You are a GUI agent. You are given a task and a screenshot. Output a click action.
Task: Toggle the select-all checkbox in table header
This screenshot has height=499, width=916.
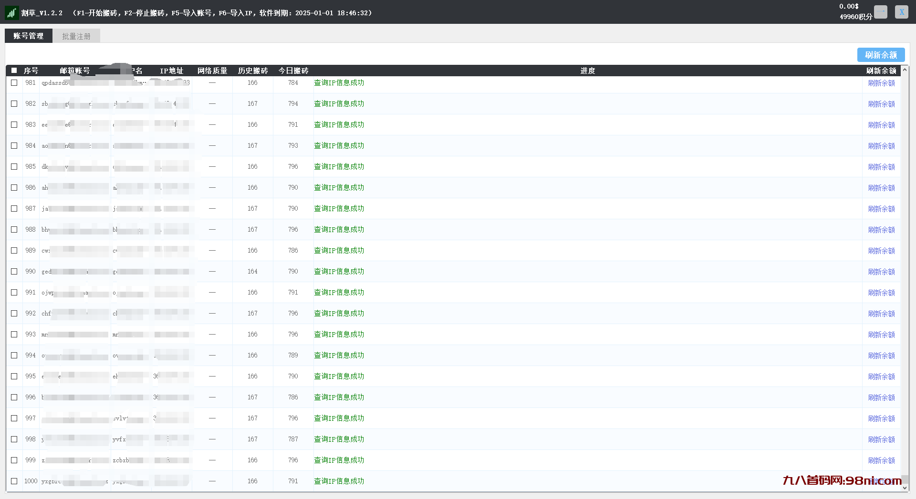pyautogui.click(x=14, y=71)
